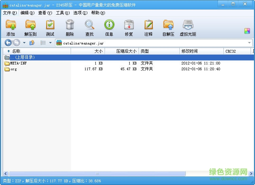255x185 pixels.
Task: Click the status bar archive summary text
Action: pos(52,181)
